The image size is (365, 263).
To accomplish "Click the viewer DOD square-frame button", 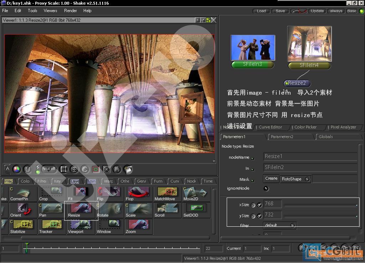I will tap(63, 169).
